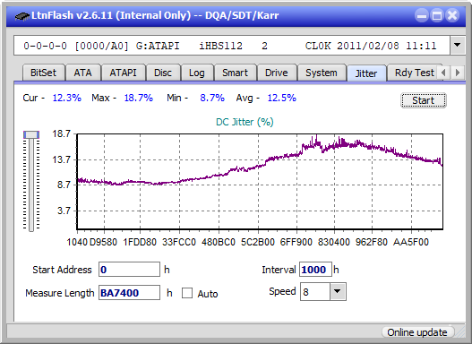
Task: Switch to the BitSet tab
Action: 43,73
